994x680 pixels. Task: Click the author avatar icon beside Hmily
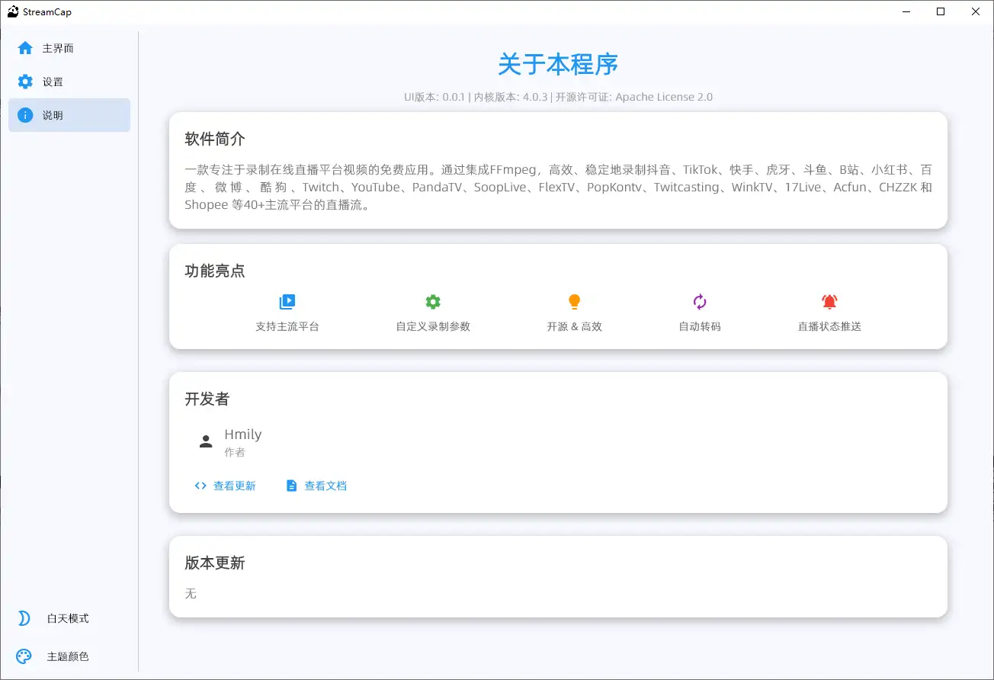[x=205, y=441]
